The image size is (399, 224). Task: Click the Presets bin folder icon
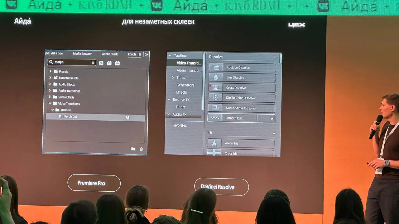point(55,71)
